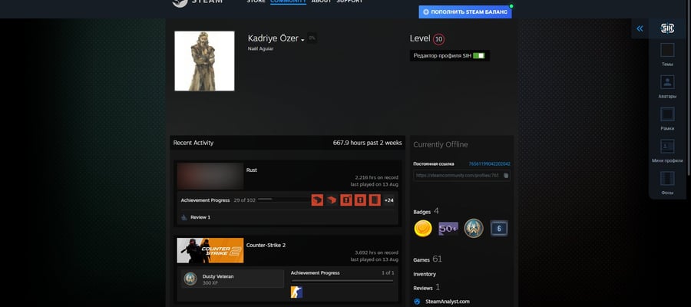Open the SteamAnalyst.com link

[x=448, y=302]
